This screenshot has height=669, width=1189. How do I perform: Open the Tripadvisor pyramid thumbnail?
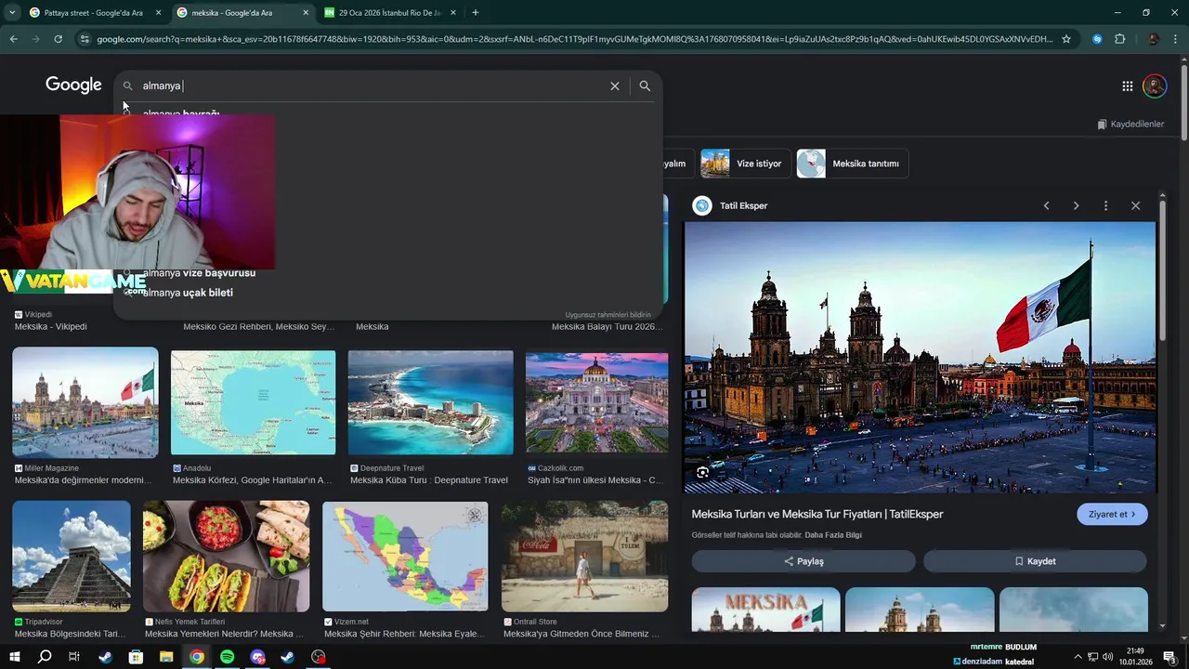tap(72, 557)
